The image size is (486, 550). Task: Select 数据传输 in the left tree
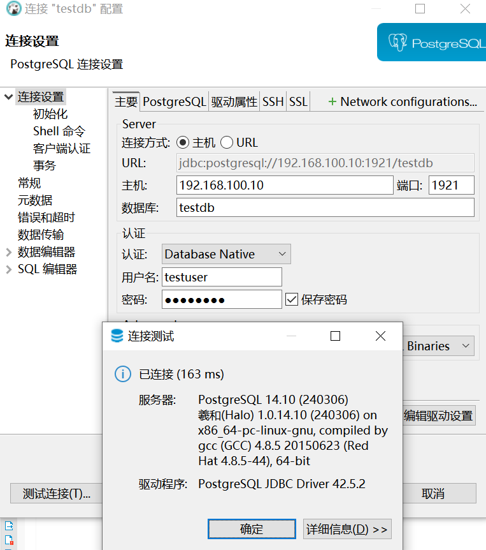pos(41,234)
